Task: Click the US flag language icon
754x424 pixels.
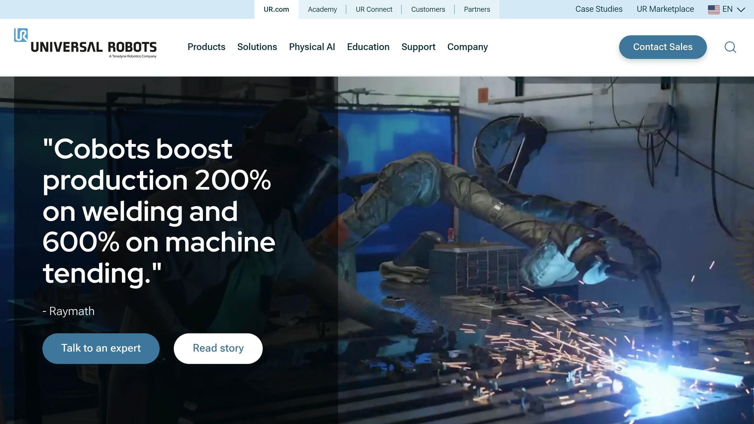Action: [x=714, y=10]
